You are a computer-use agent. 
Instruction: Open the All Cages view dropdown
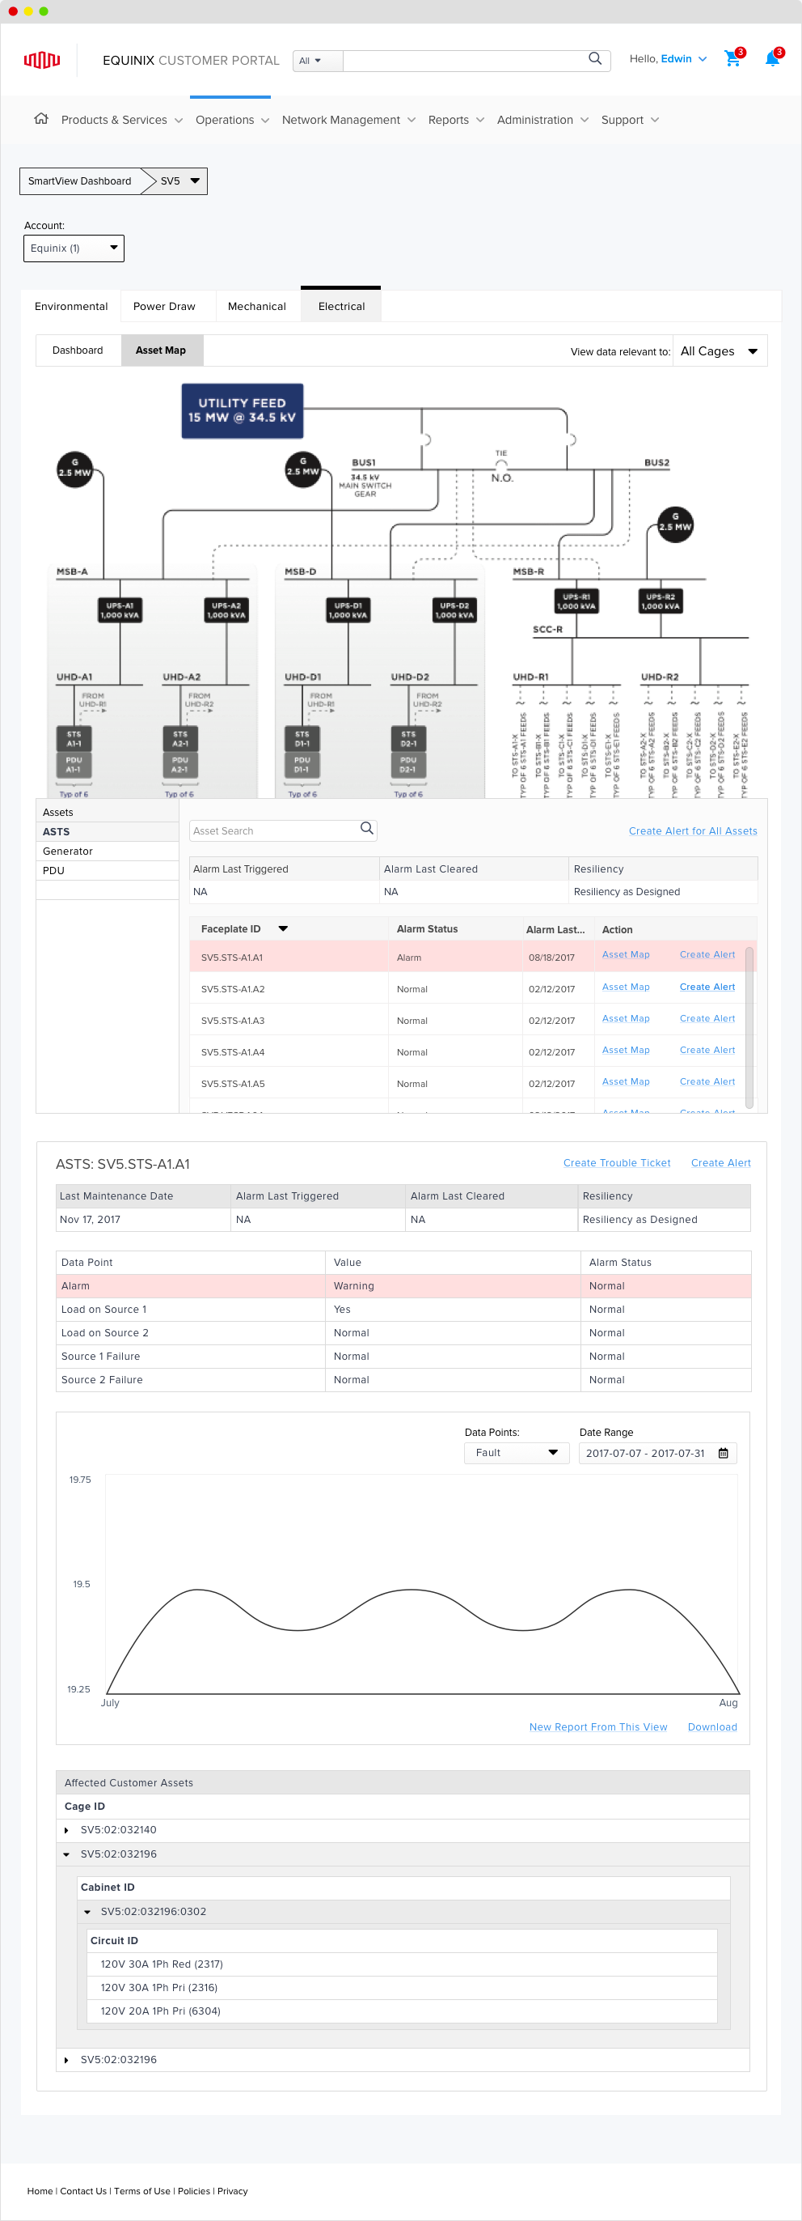click(x=720, y=351)
